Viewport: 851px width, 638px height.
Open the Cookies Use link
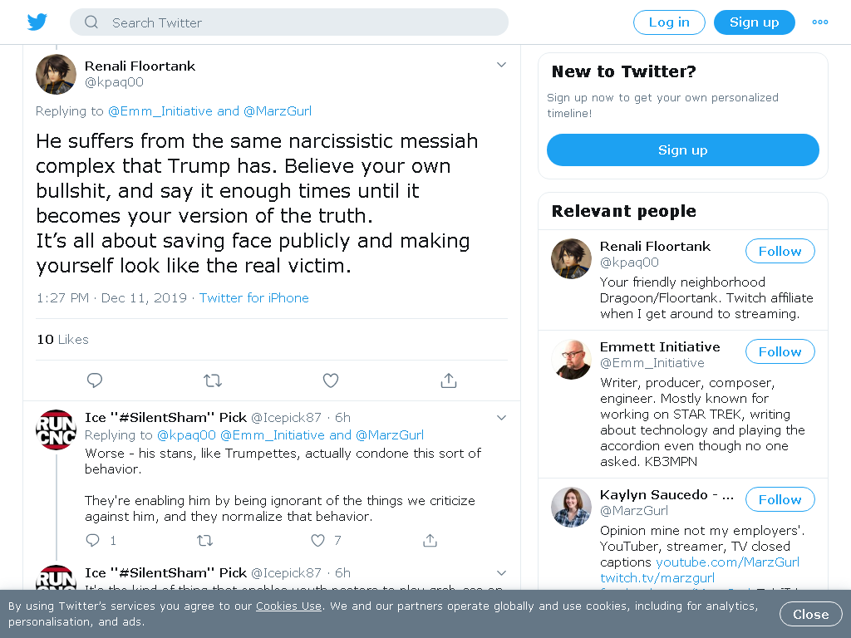(x=288, y=606)
